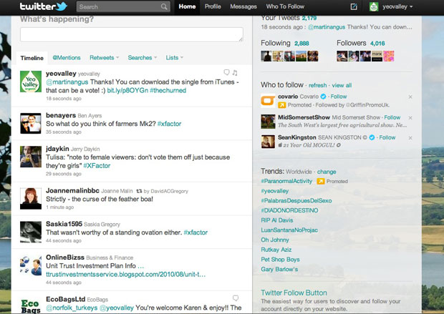Click the yeovalley account avatar in top bar
The image size is (444, 314).
pyautogui.click(x=374, y=6)
